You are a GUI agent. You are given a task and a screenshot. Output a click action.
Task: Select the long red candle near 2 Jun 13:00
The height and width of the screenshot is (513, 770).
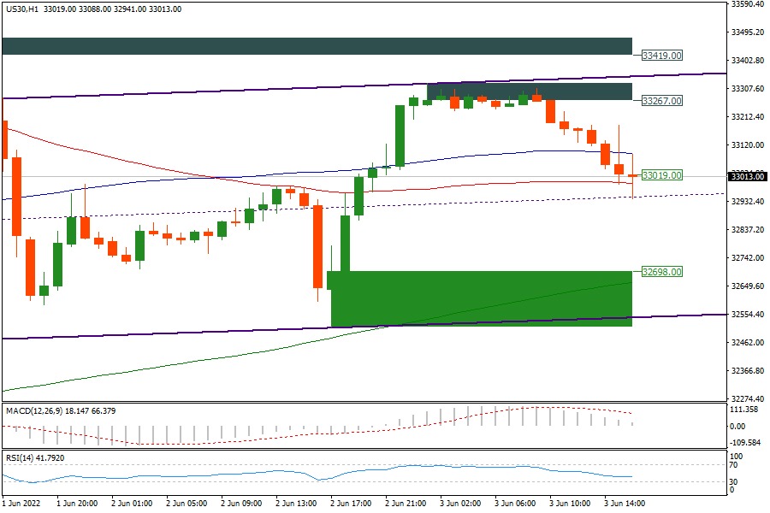coord(317,248)
